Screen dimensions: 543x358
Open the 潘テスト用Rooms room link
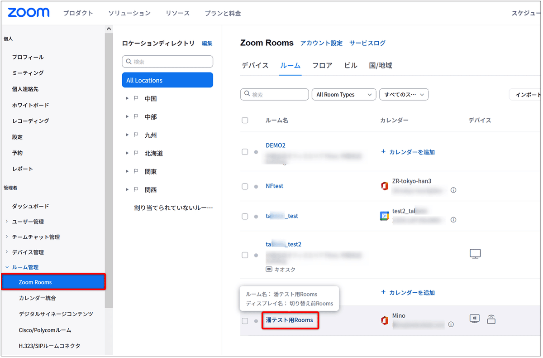tap(290, 320)
